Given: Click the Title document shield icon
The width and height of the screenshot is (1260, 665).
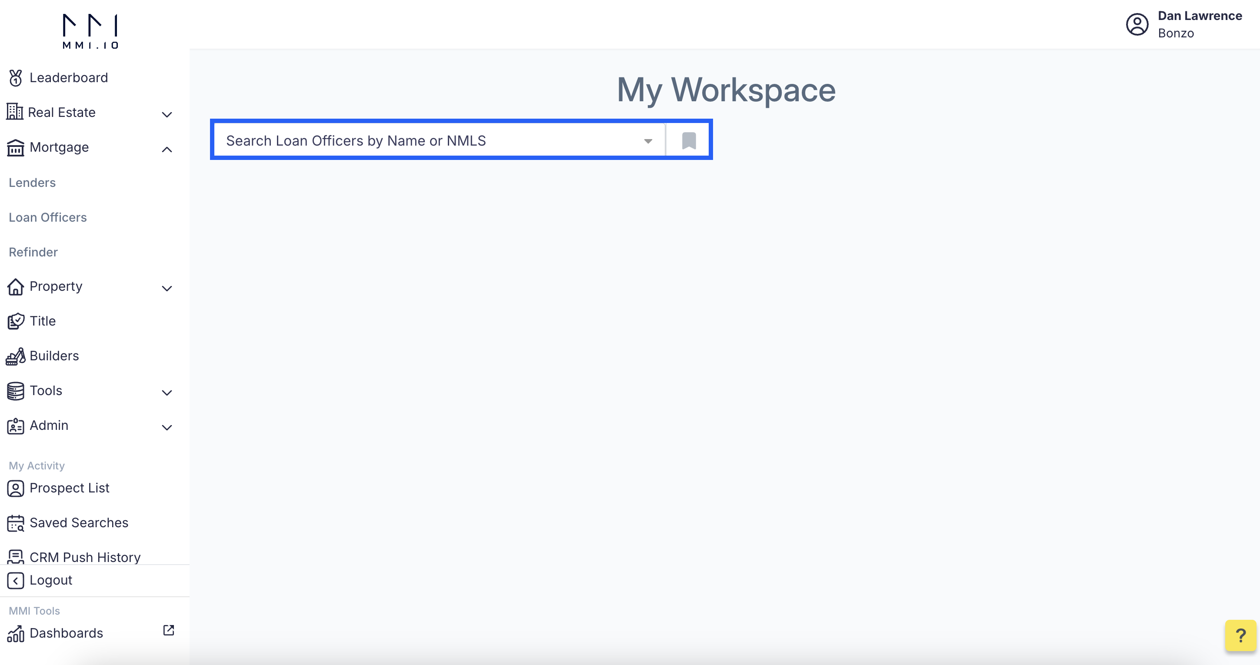Looking at the screenshot, I should click(16, 321).
